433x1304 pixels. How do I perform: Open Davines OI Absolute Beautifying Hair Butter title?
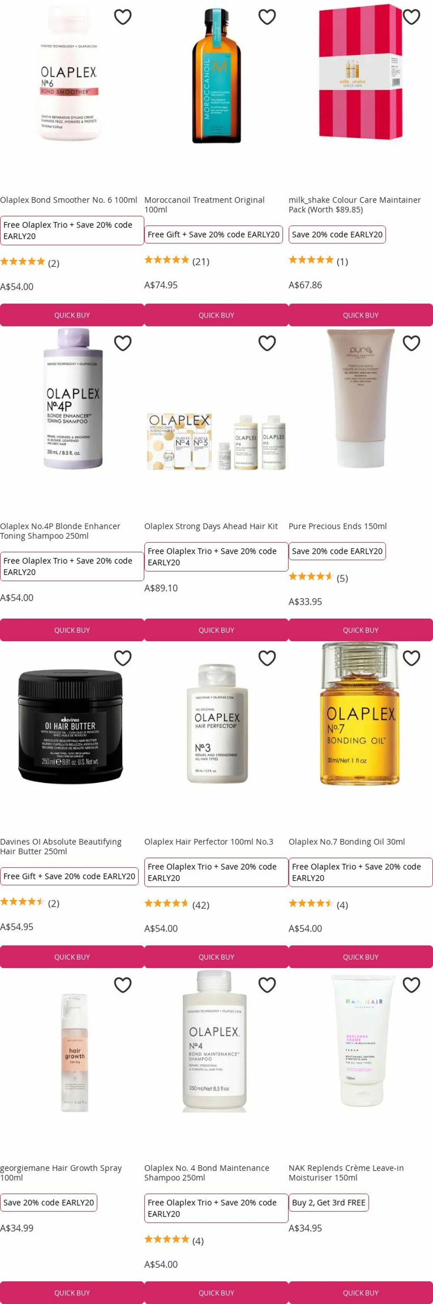click(x=61, y=846)
